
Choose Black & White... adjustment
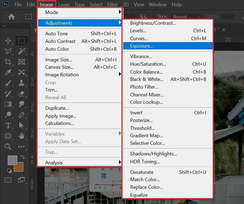[x=168, y=79]
